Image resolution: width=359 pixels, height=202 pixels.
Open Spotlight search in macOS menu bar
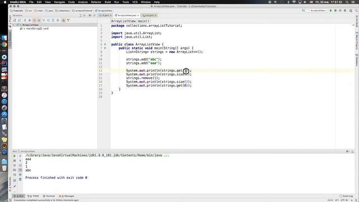coord(347,2)
